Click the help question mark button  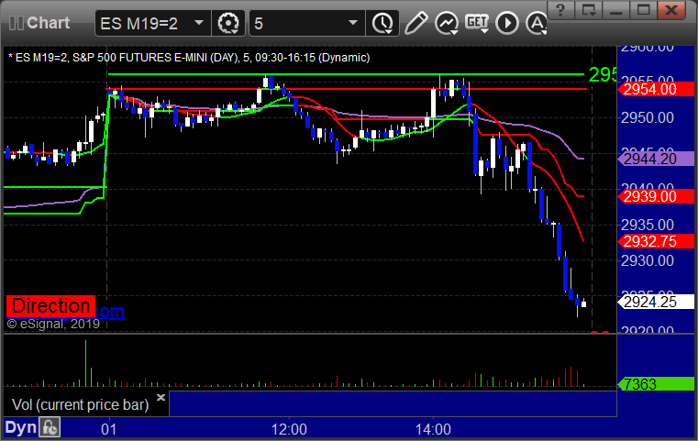pyautogui.click(x=560, y=10)
